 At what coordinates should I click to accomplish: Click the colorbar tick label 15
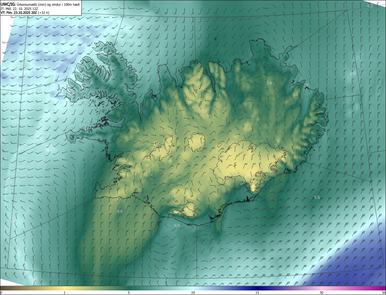tap(257, 293)
